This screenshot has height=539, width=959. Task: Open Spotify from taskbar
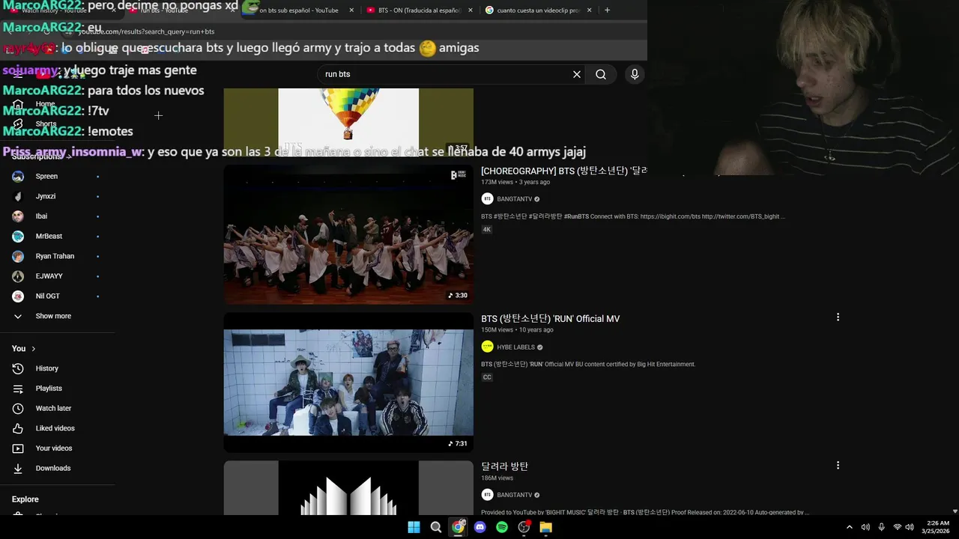(x=502, y=527)
